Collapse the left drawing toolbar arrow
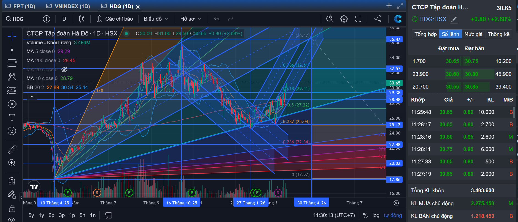Viewport: 518px width, 222px height. tap(21, 197)
